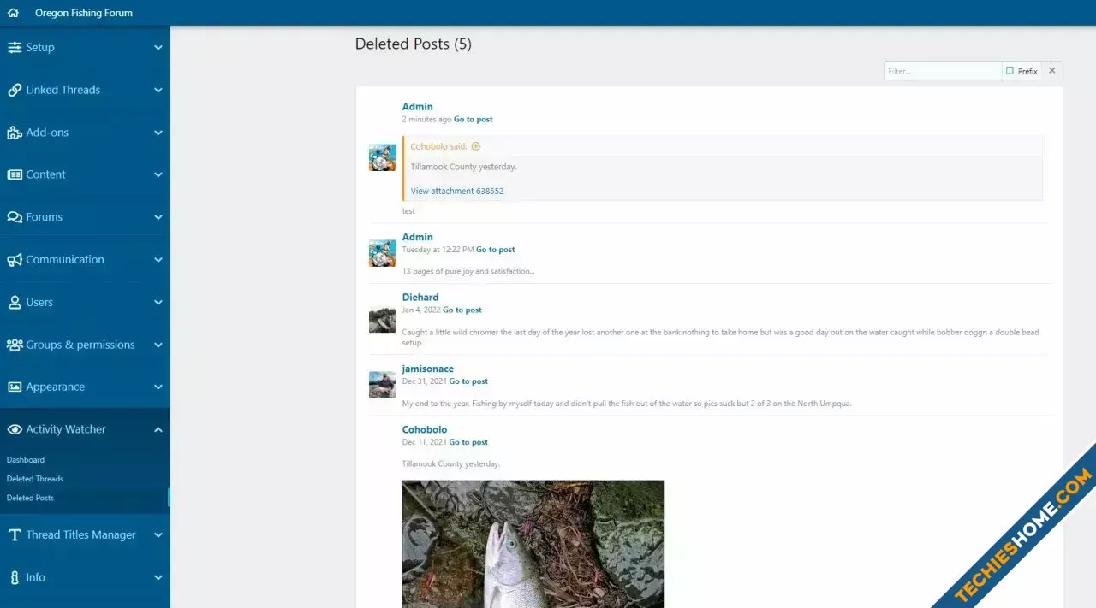This screenshot has width=1096, height=608.
Task: Expand the Forums chevron
Action: coord(158,217)
